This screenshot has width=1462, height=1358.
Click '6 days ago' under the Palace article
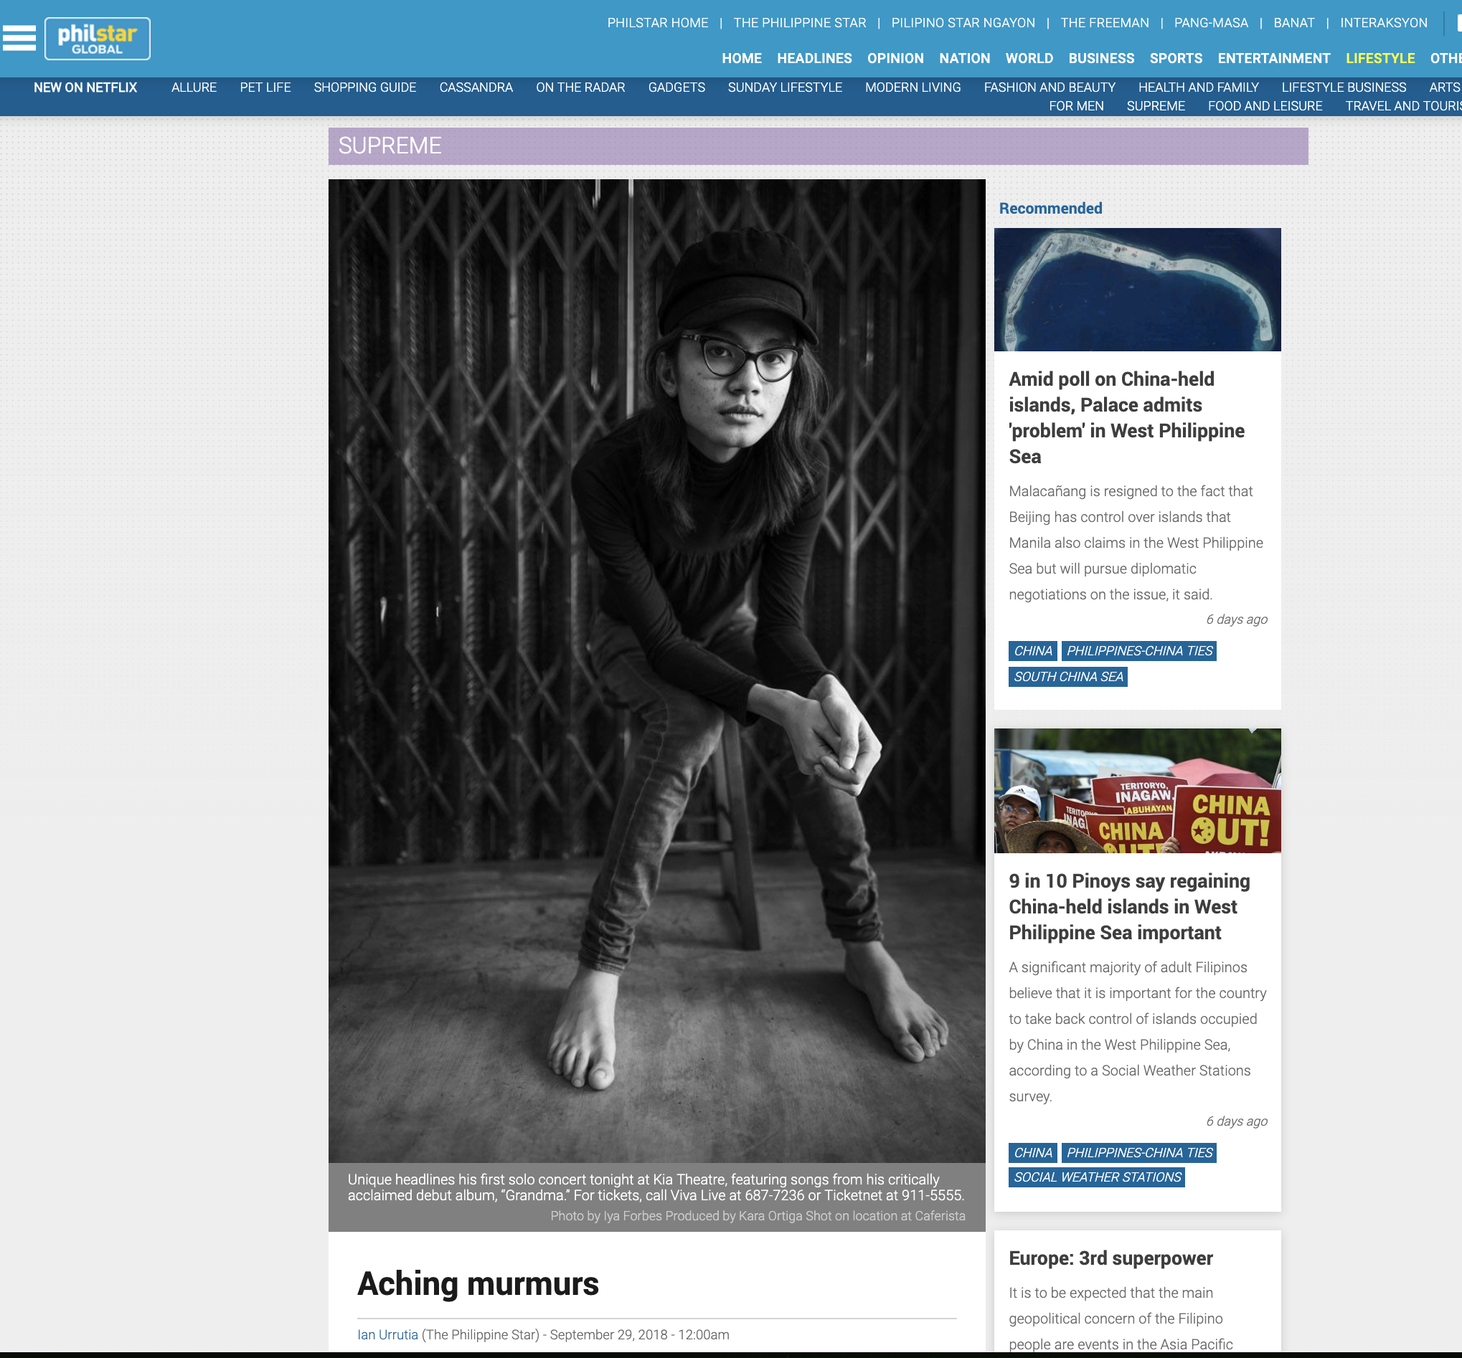coord(1236,619)
